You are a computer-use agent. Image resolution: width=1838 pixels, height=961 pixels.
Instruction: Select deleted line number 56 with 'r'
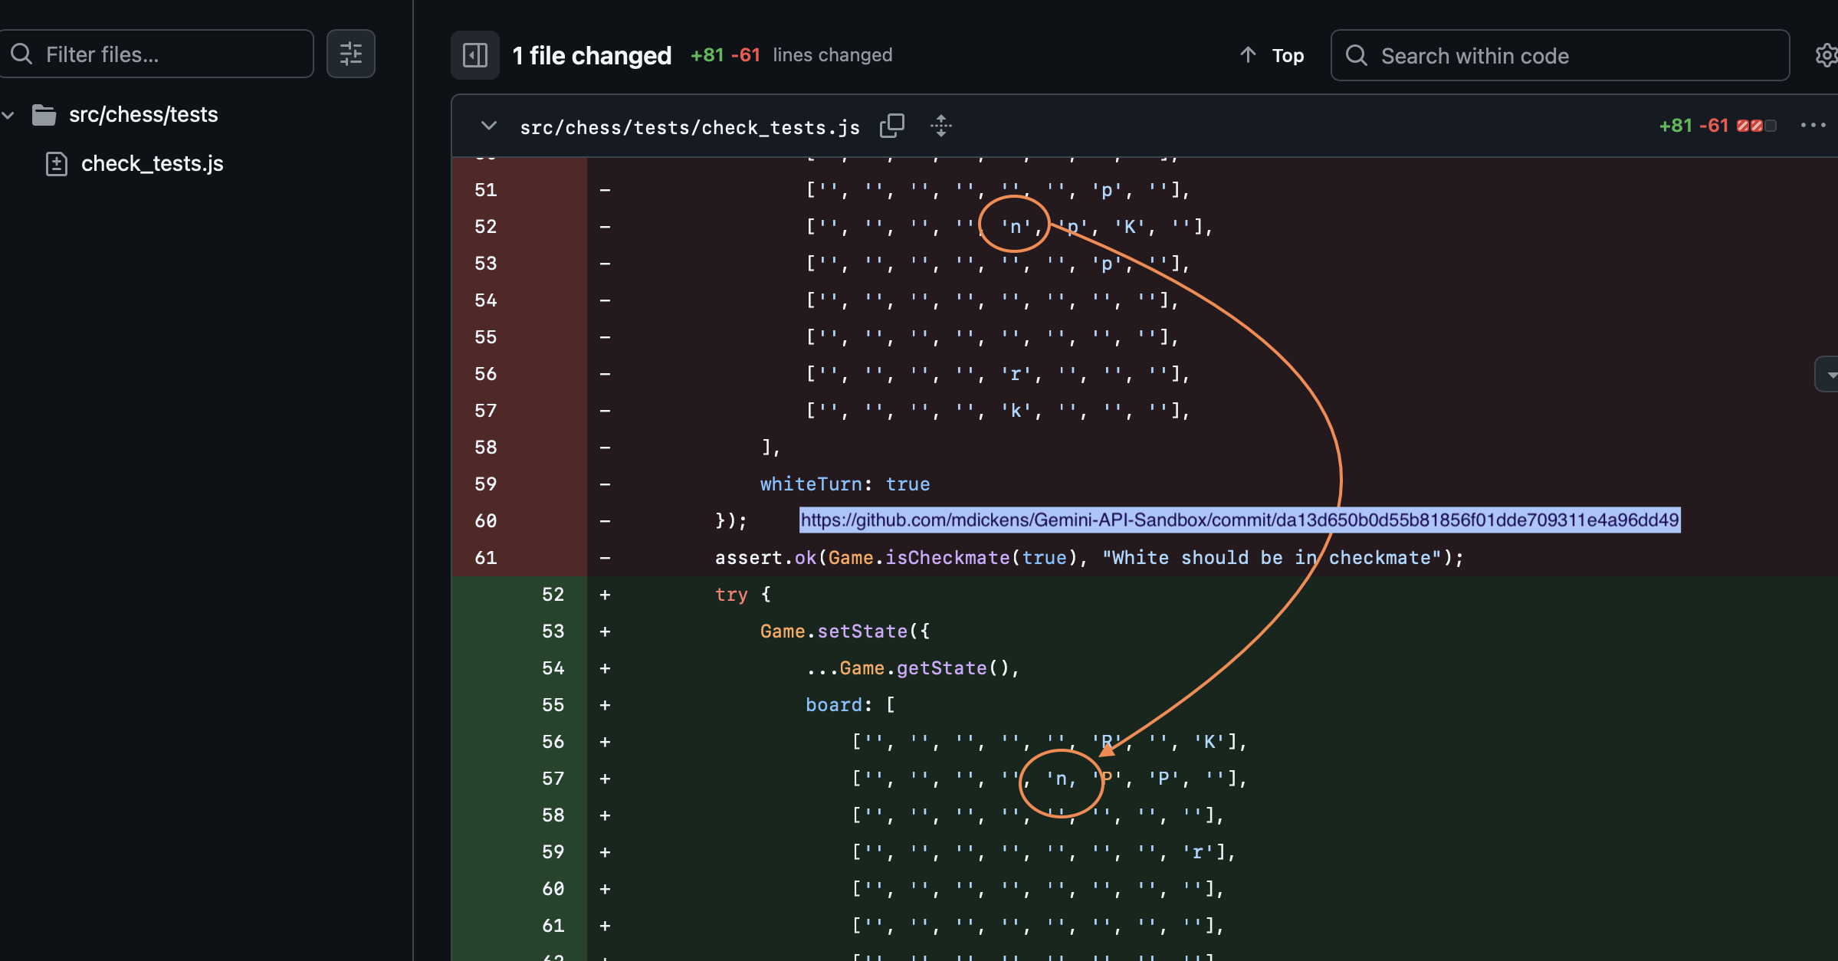[x=485, y=374]
